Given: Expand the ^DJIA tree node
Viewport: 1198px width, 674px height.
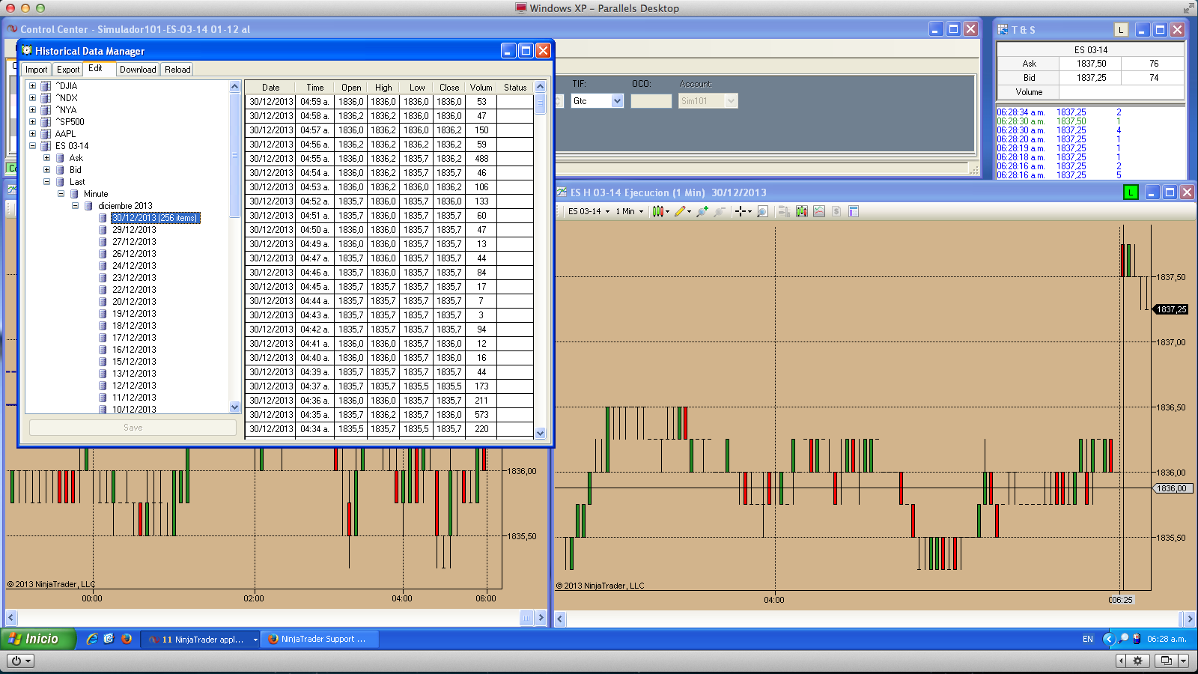Looking at the screenshot, I should [x=32, y=86].
